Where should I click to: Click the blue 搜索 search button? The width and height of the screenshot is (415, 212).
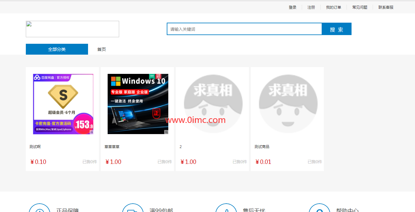coord(337,29)
